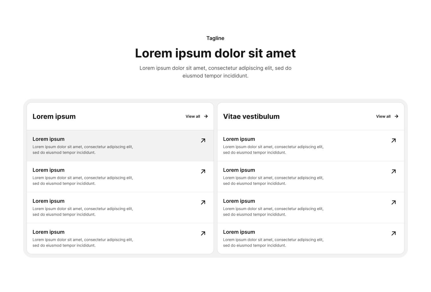Click the Tagline label above main heading
The image size is (431, 292).
tap(215, 38)
